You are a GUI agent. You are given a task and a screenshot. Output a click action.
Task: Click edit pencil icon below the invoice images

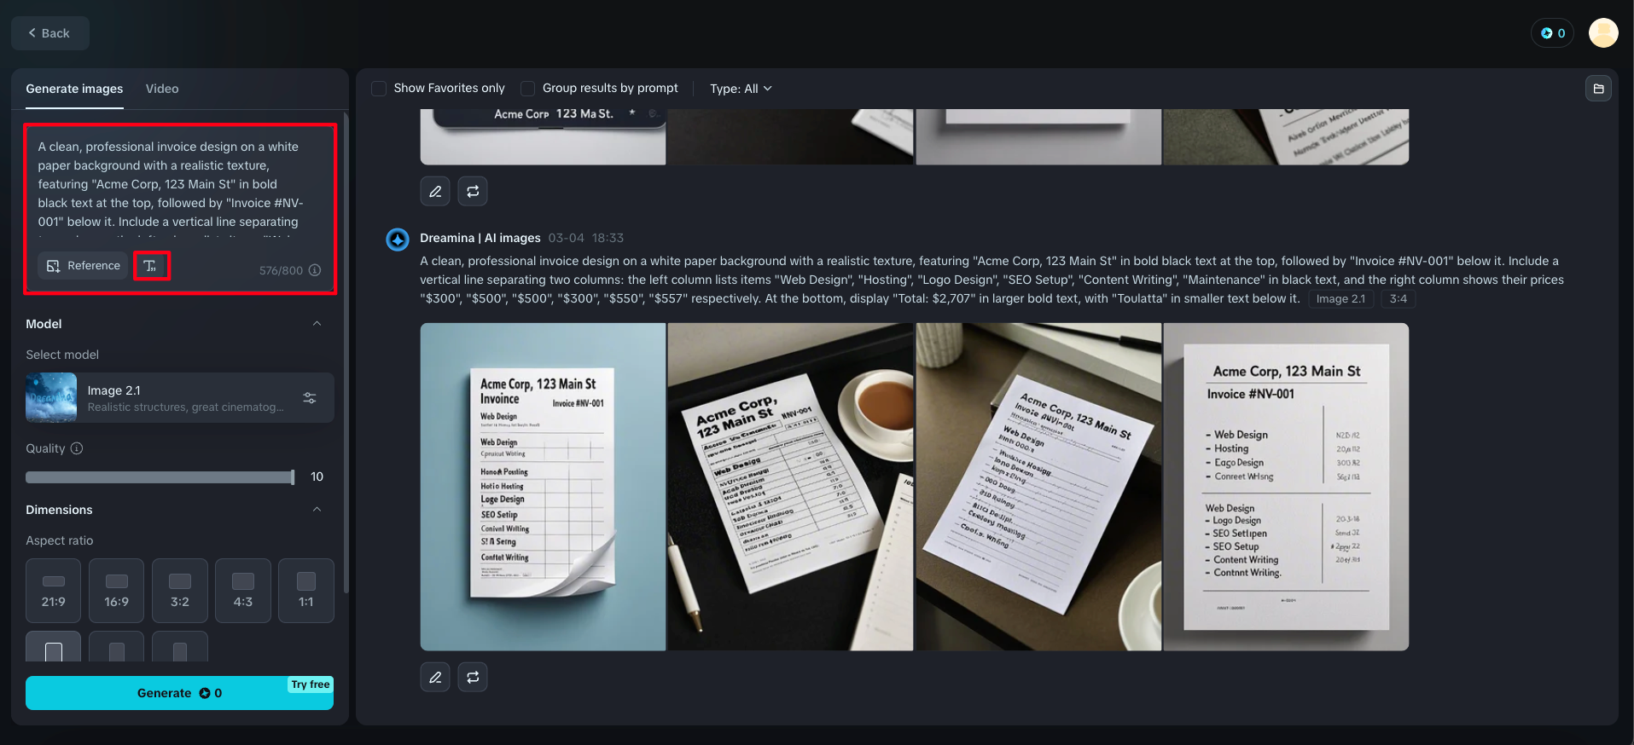[x=435, y=677]
